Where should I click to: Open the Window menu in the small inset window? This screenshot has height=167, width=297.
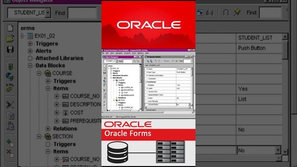click(141, 53)
